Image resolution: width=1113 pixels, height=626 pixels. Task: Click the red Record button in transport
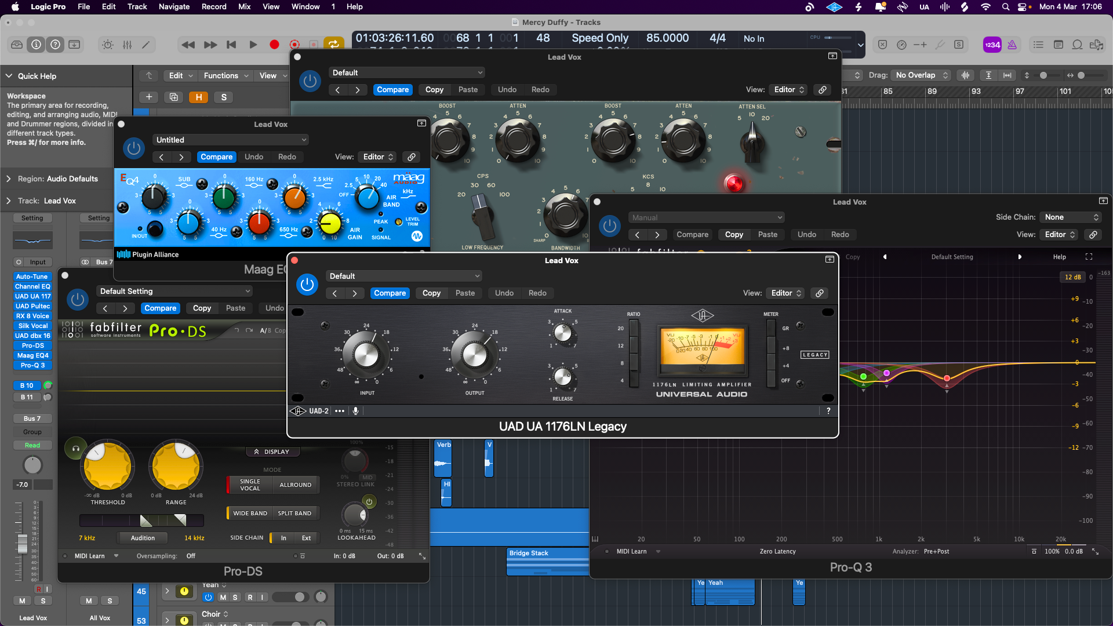coord(274,45)
